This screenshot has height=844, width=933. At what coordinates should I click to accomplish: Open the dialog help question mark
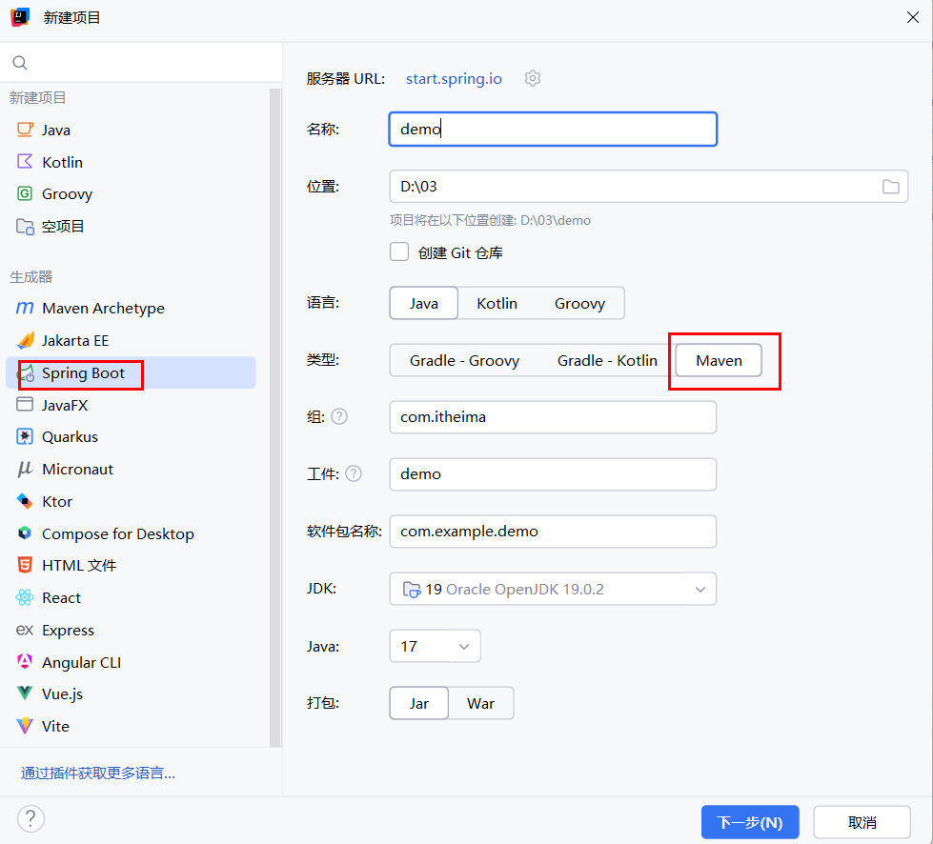pos(30,819)
